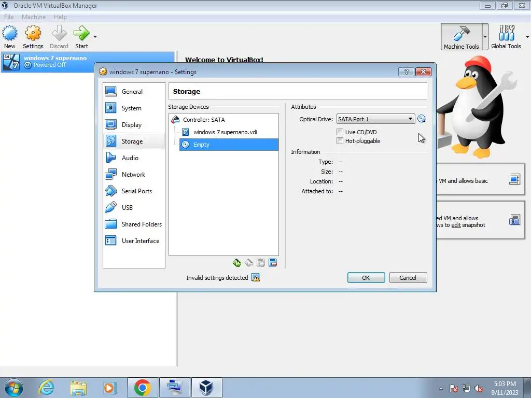This screenshot has width=531, height=398.
Task: Open the Network settings category
Action: click(x=134, y=174)
